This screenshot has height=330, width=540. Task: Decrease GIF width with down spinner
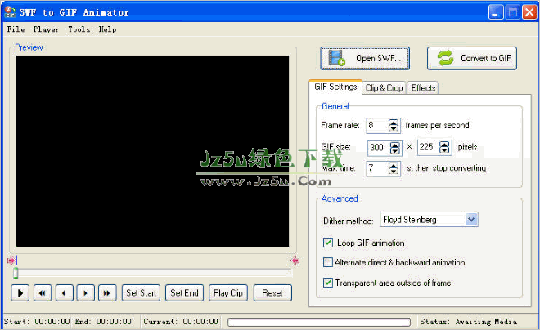pyautogui.click(x=394, y=151)
